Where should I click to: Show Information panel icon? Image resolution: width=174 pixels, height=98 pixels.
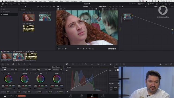(171, 64)
